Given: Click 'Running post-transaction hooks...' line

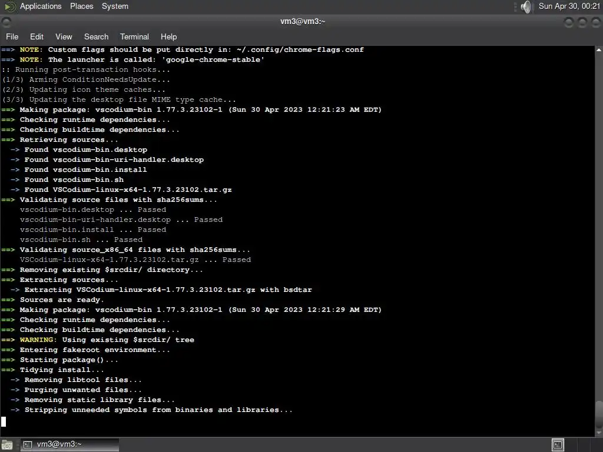Looking at the screenshot, I should tap(86, 69).
